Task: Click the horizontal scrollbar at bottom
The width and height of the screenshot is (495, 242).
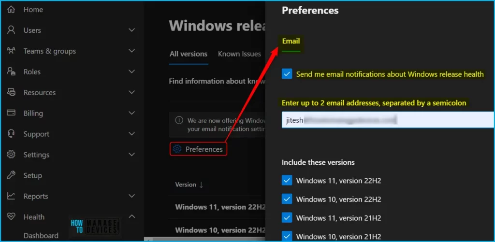Action: (x=204, y=239)
